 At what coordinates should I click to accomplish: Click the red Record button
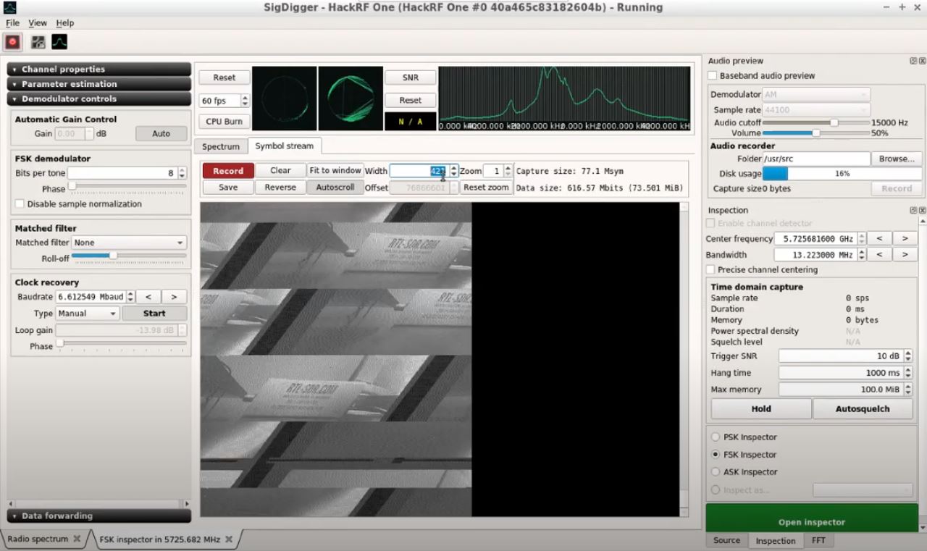tap(228, 171)
